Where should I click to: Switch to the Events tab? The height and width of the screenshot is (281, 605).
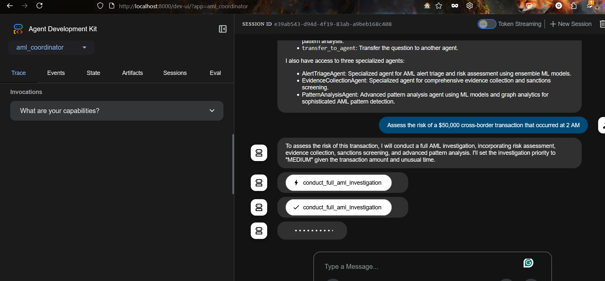56,73
